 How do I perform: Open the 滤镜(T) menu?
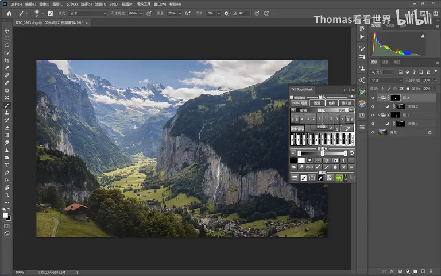[100, 4]
